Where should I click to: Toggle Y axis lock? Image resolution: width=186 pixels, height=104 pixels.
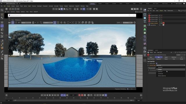(13, 9)
